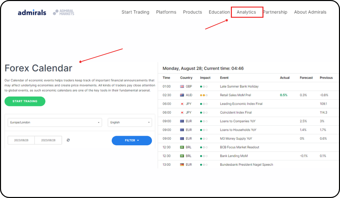Expand the blue FILTER dropdown button
The height and width of the screenshot is (198, 340).
pyautogui.click(x=132, y=140)
